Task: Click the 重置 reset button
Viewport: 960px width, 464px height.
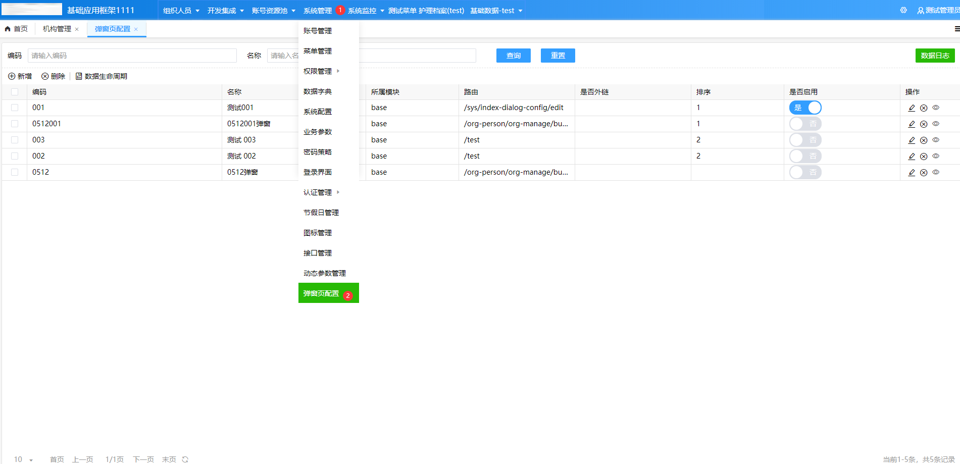Action: coord(558,56)
